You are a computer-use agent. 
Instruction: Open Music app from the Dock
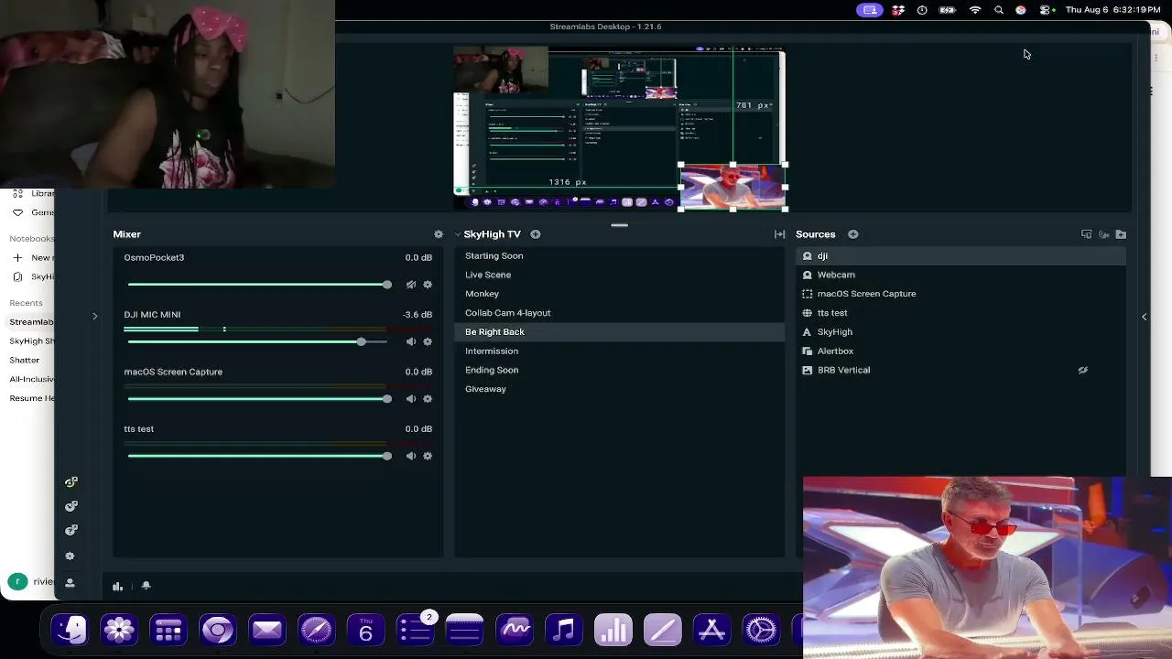pos(564,630)
